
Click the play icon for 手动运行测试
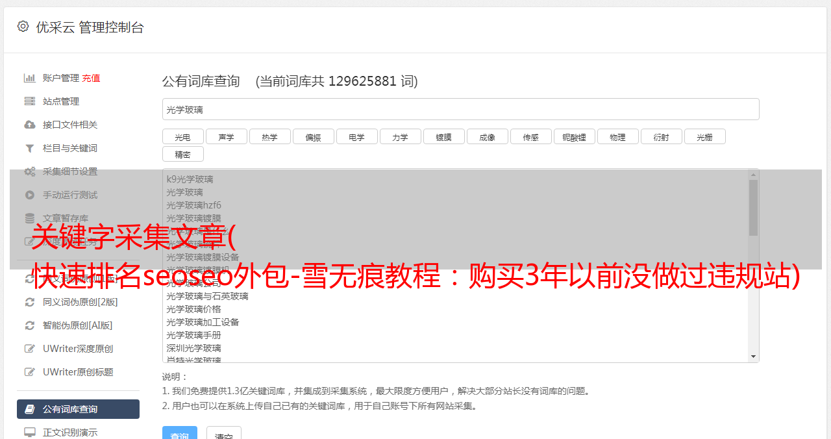30,195
